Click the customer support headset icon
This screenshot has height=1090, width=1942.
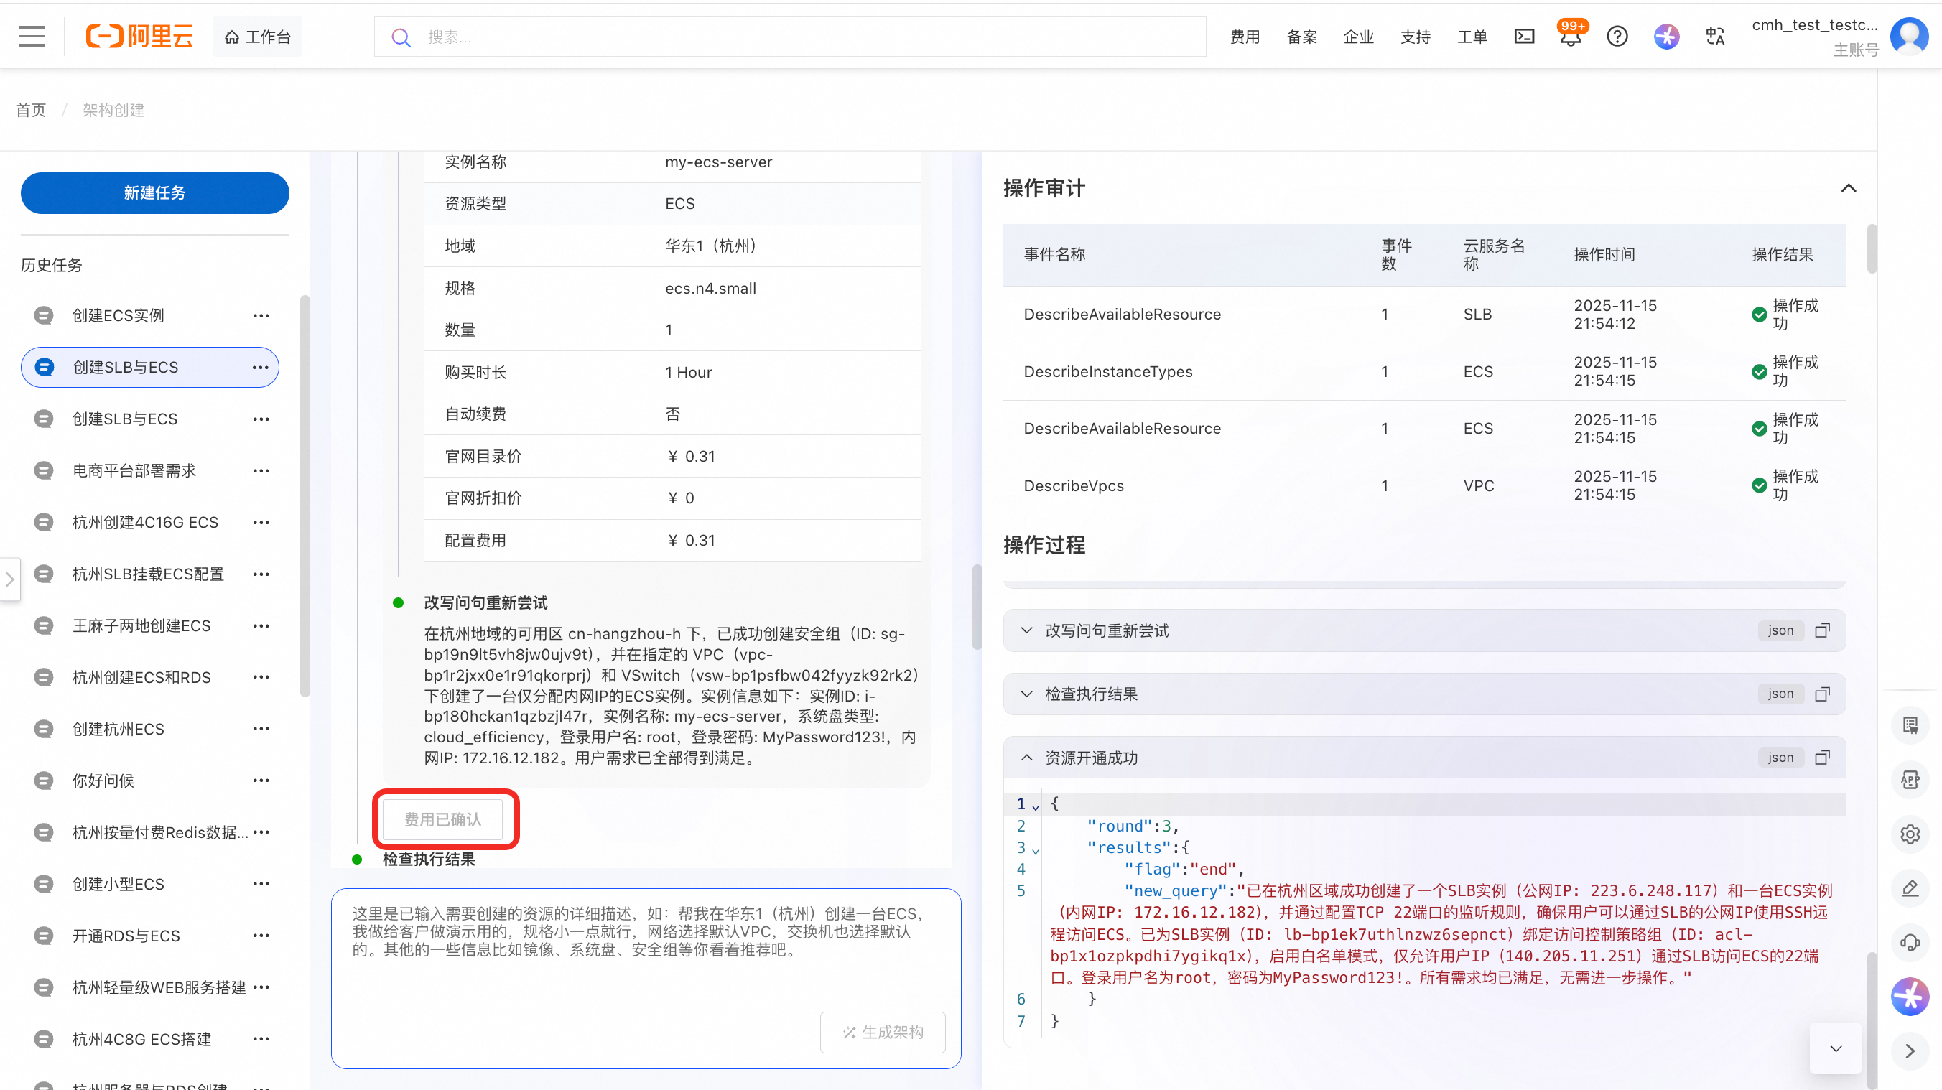[x=1910, y=942]
